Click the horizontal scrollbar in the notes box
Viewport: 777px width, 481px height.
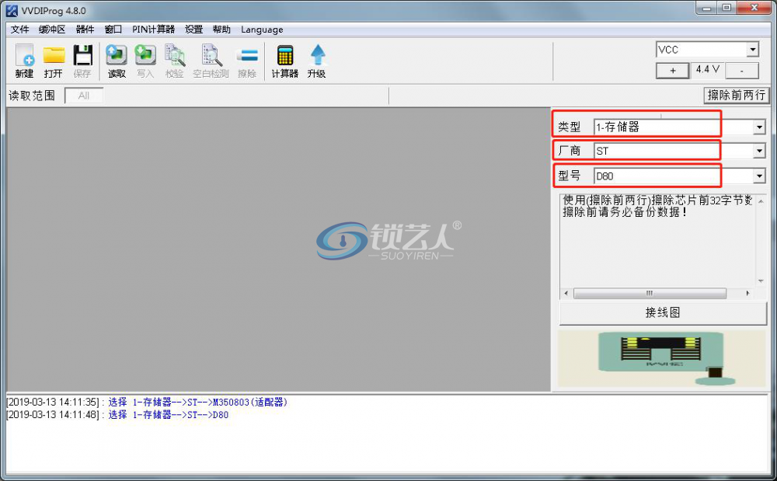[650, 293]
